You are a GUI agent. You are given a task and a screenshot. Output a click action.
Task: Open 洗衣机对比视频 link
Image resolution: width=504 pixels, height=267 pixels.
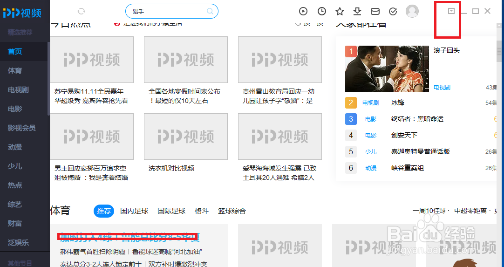171,168
